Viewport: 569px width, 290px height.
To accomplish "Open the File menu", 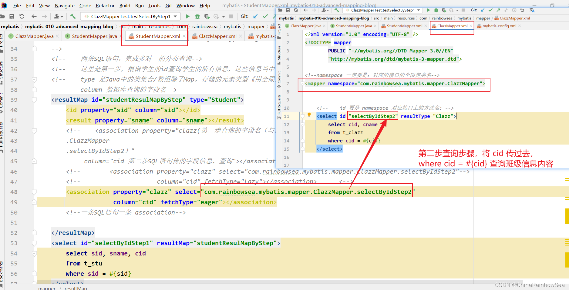I will tap(17, 5).
